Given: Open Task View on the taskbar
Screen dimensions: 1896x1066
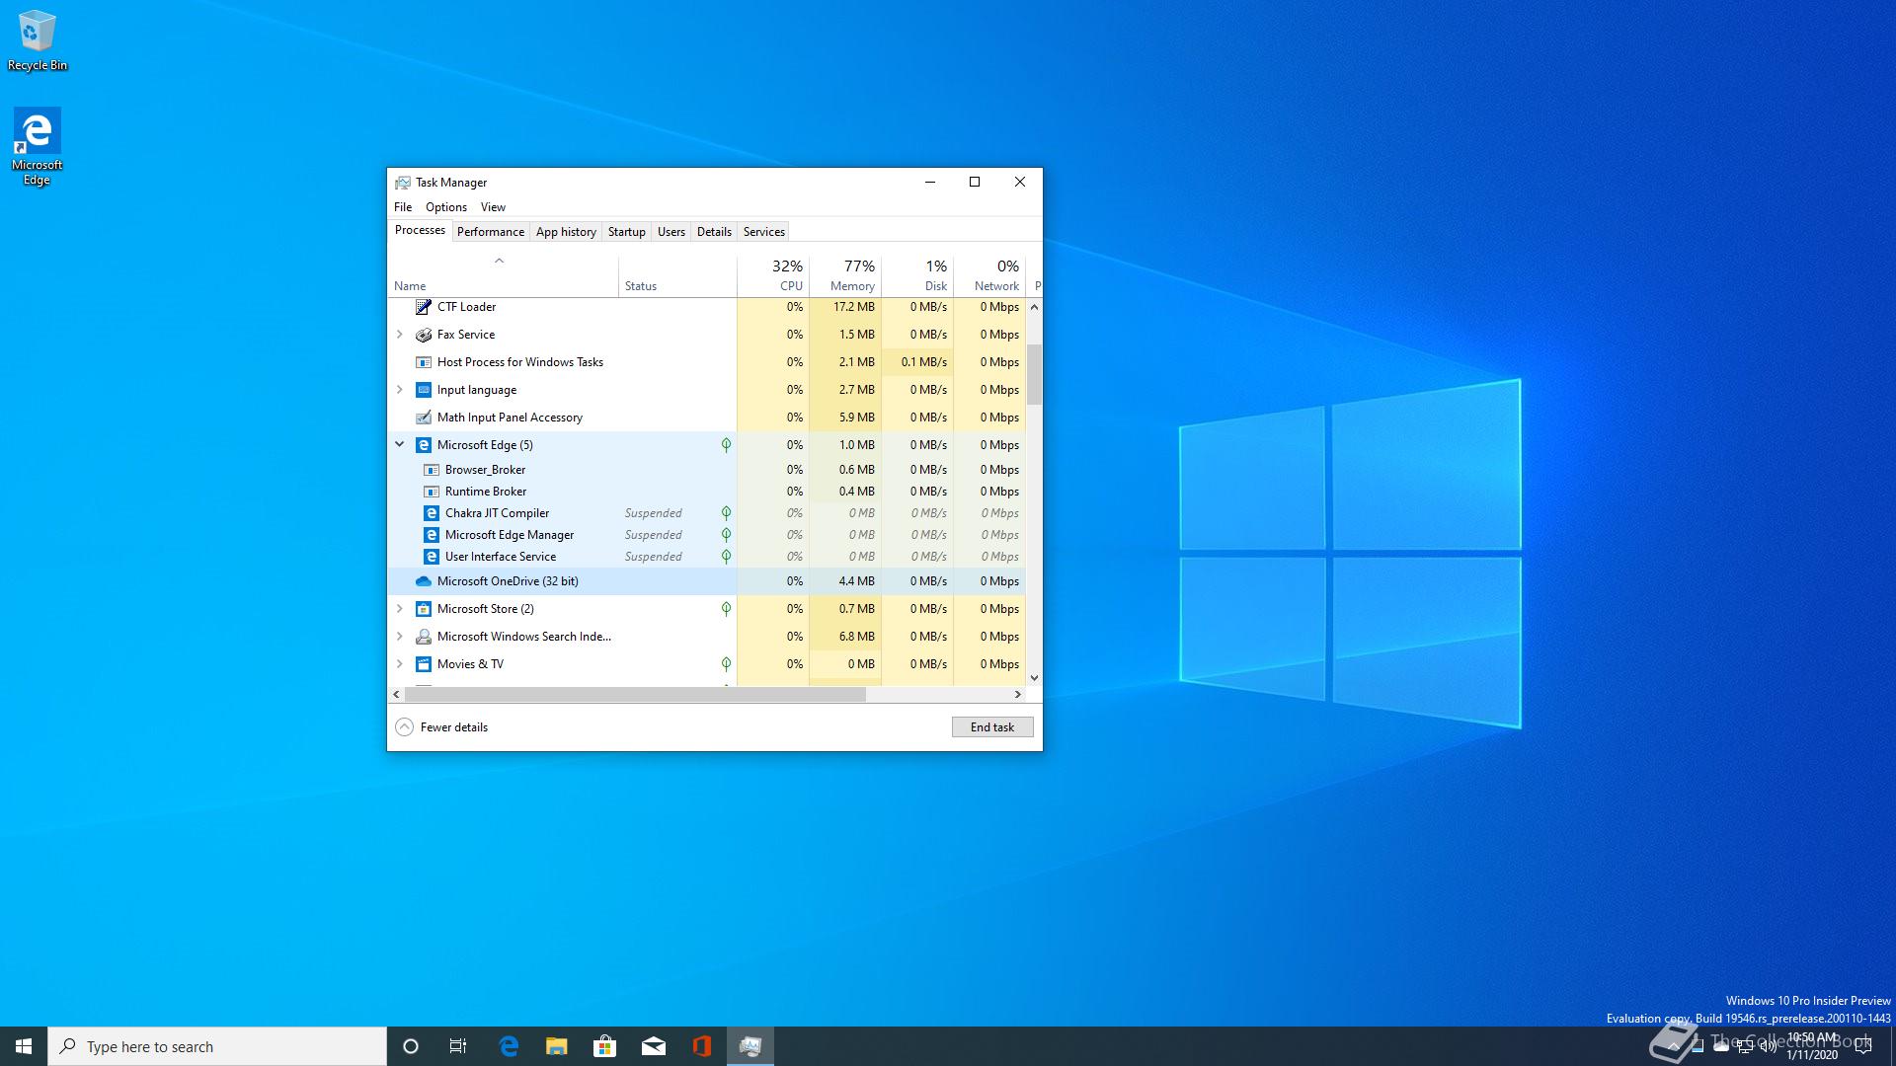Looking at the screenshot, I should pos(458,1046).
